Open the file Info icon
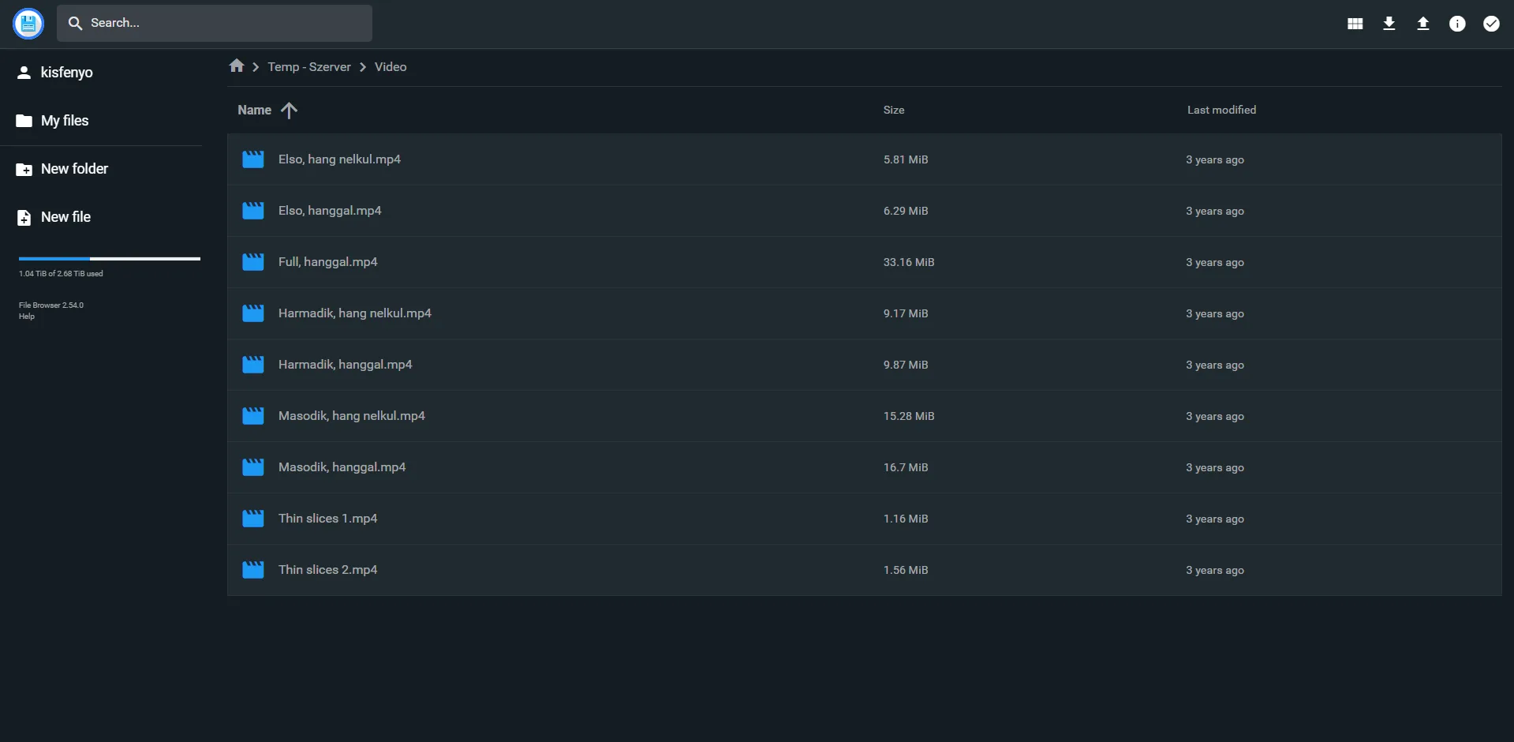Image resolution: width=1514 pixels, height=742 pixels. click(x=1456, y=23)
